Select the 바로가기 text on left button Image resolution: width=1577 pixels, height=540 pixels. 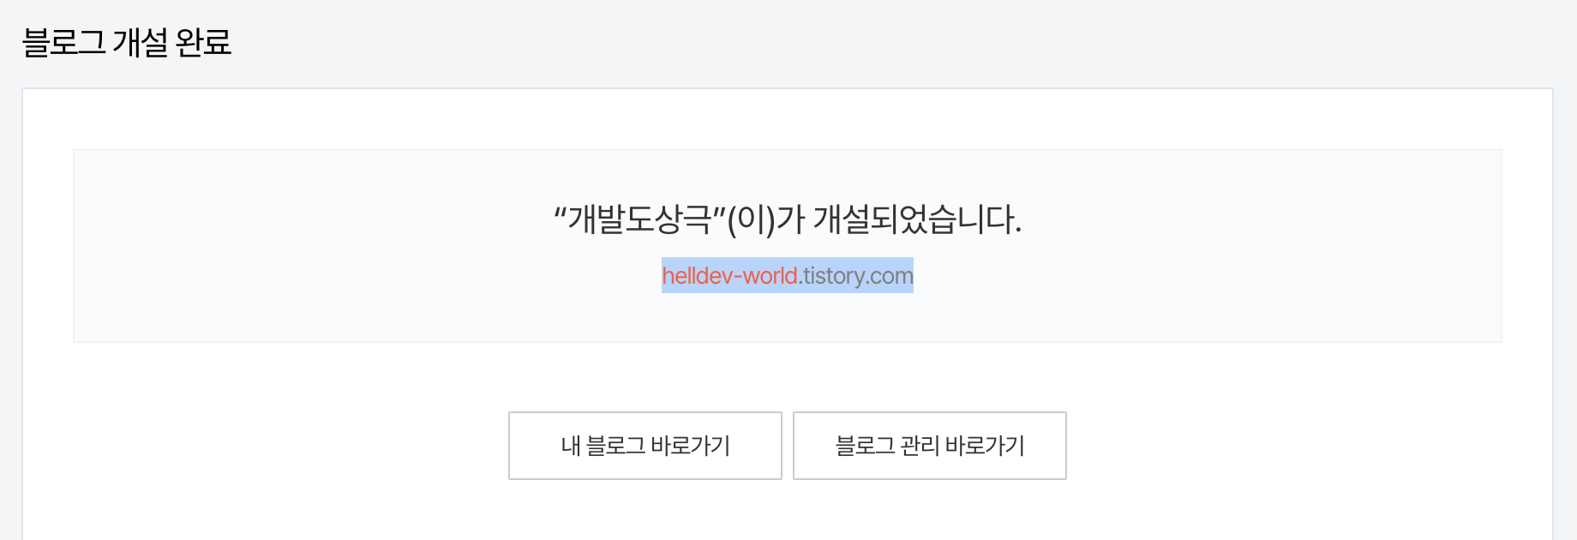point(690,446)
